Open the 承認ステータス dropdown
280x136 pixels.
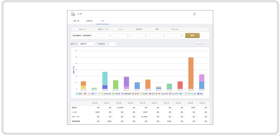click(103, 36)
